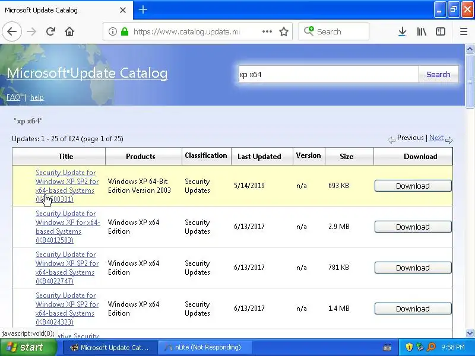Download the 693 KB update

coord(413,186)
